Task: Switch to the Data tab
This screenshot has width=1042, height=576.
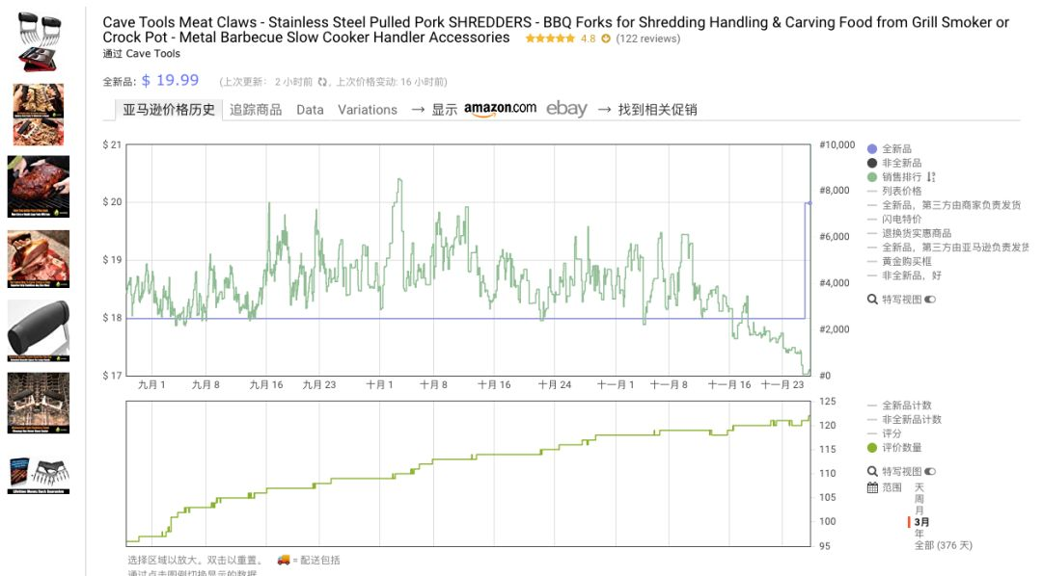Action: (x=310, y=110)
